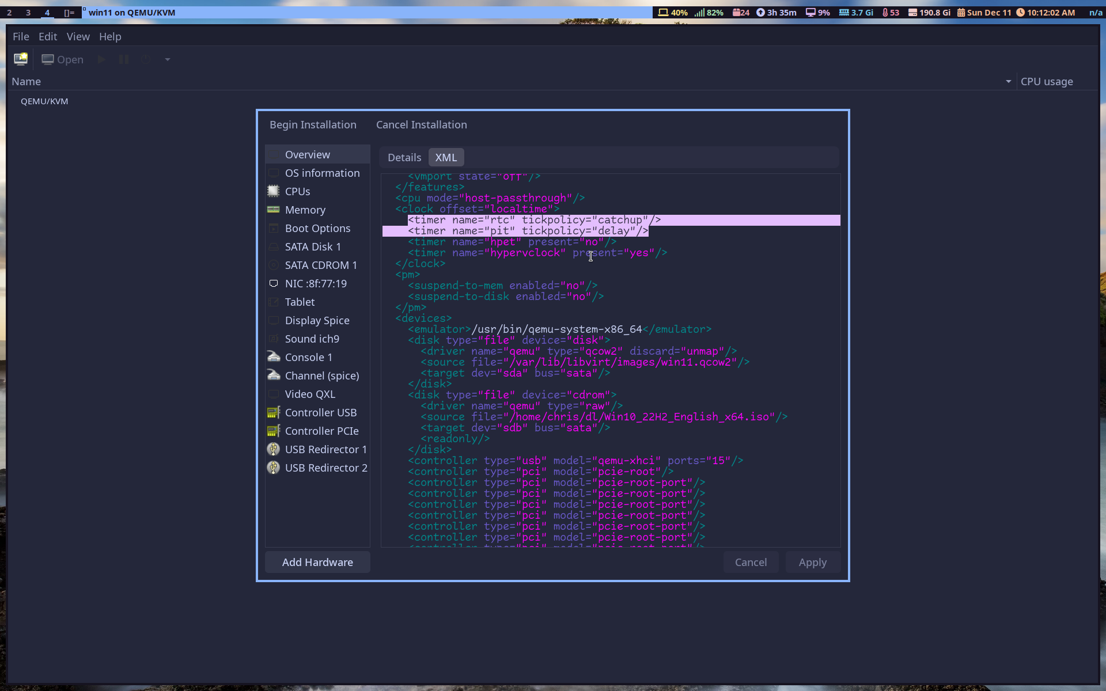Expand the Overview section in sidebar
Image resolution: width=1106 pixels, height=691 pixels.
[x=308, y=154]
